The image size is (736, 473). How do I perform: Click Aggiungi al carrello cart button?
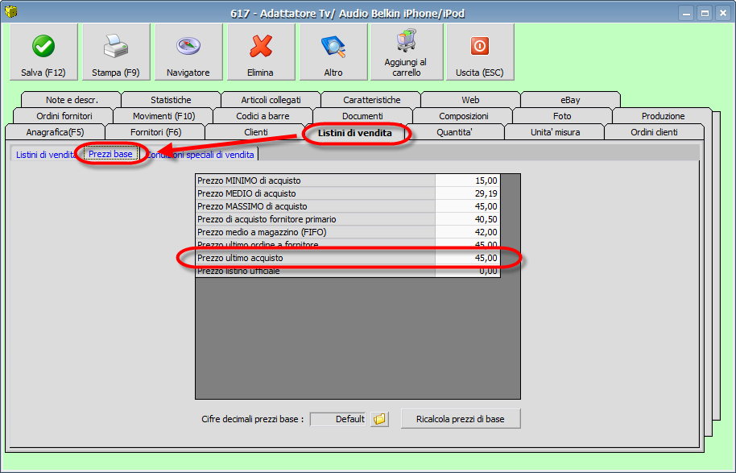point(407,52)
